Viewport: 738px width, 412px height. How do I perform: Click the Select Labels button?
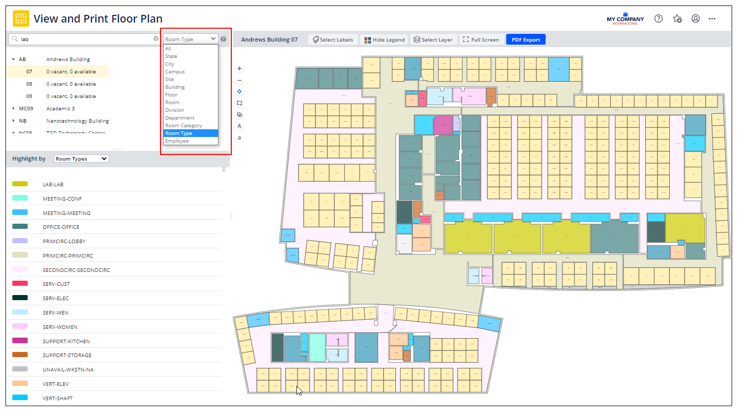pyautogui.click(x=332, y=40)
